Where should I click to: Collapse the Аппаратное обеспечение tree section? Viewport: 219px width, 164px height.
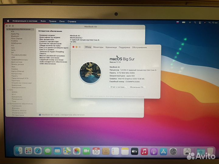7,29
